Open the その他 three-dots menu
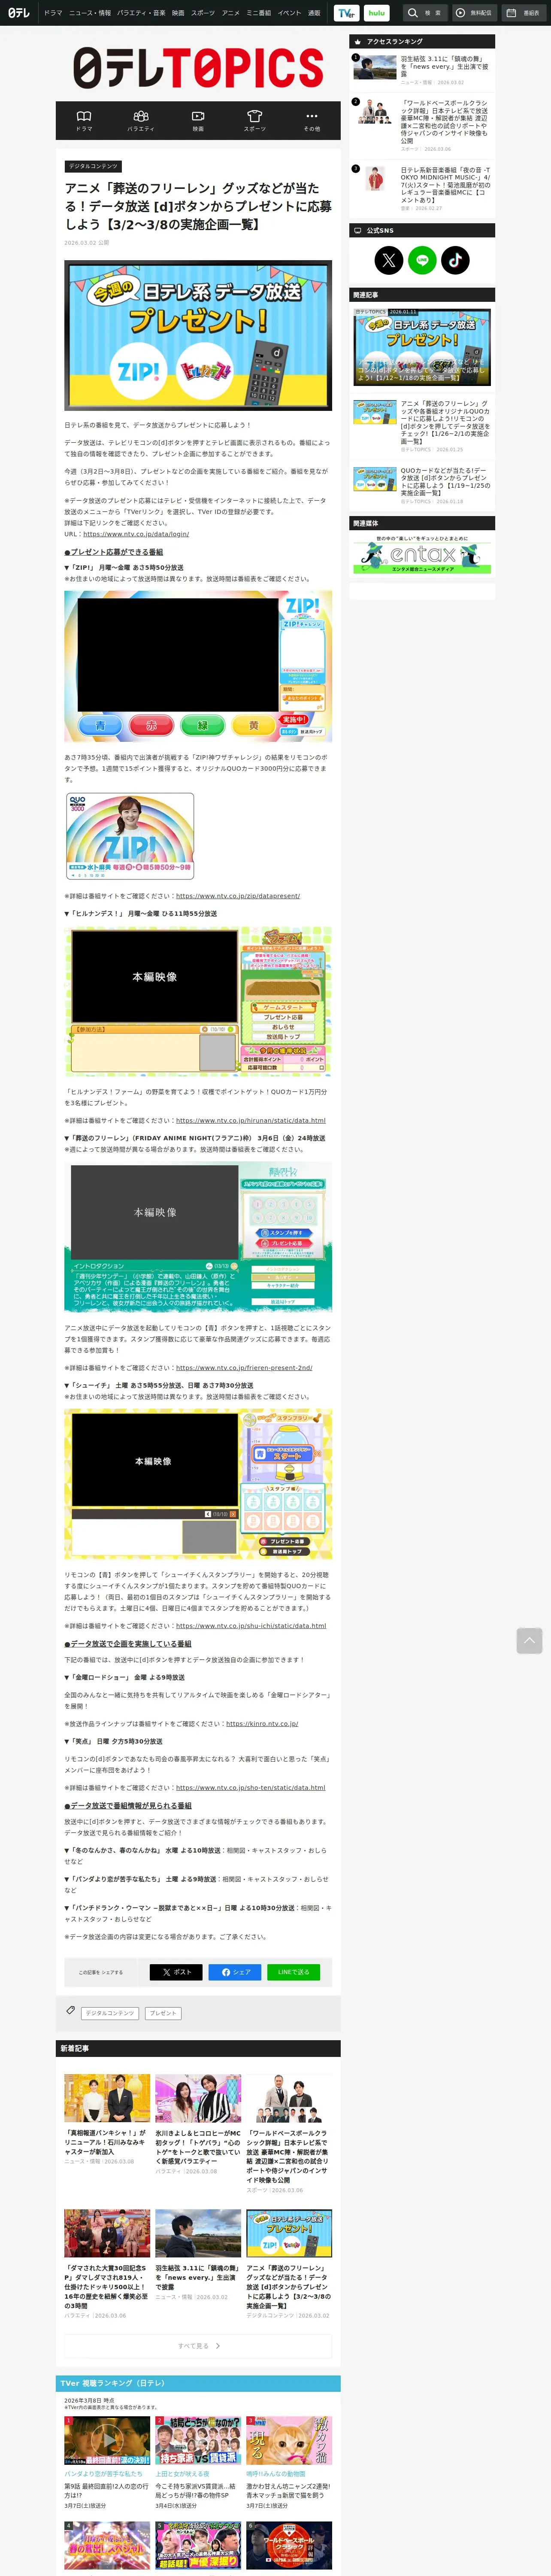Image resolution: width=551 pixels, height=2576 pixels. [312, 121]
